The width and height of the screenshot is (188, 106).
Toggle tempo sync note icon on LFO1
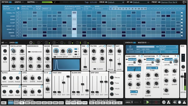pos(41,73)
